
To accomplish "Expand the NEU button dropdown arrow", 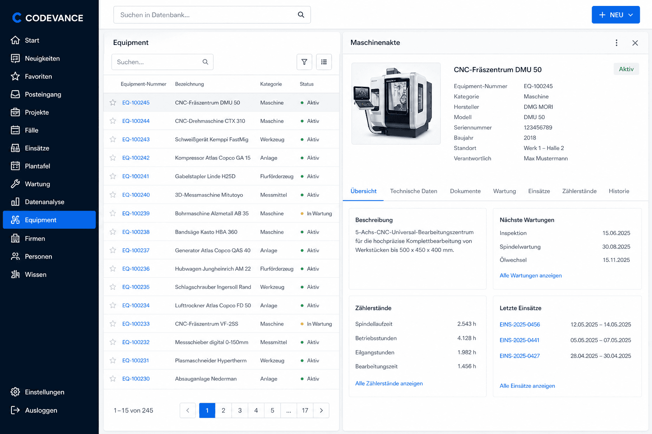I will click(631, 15).
